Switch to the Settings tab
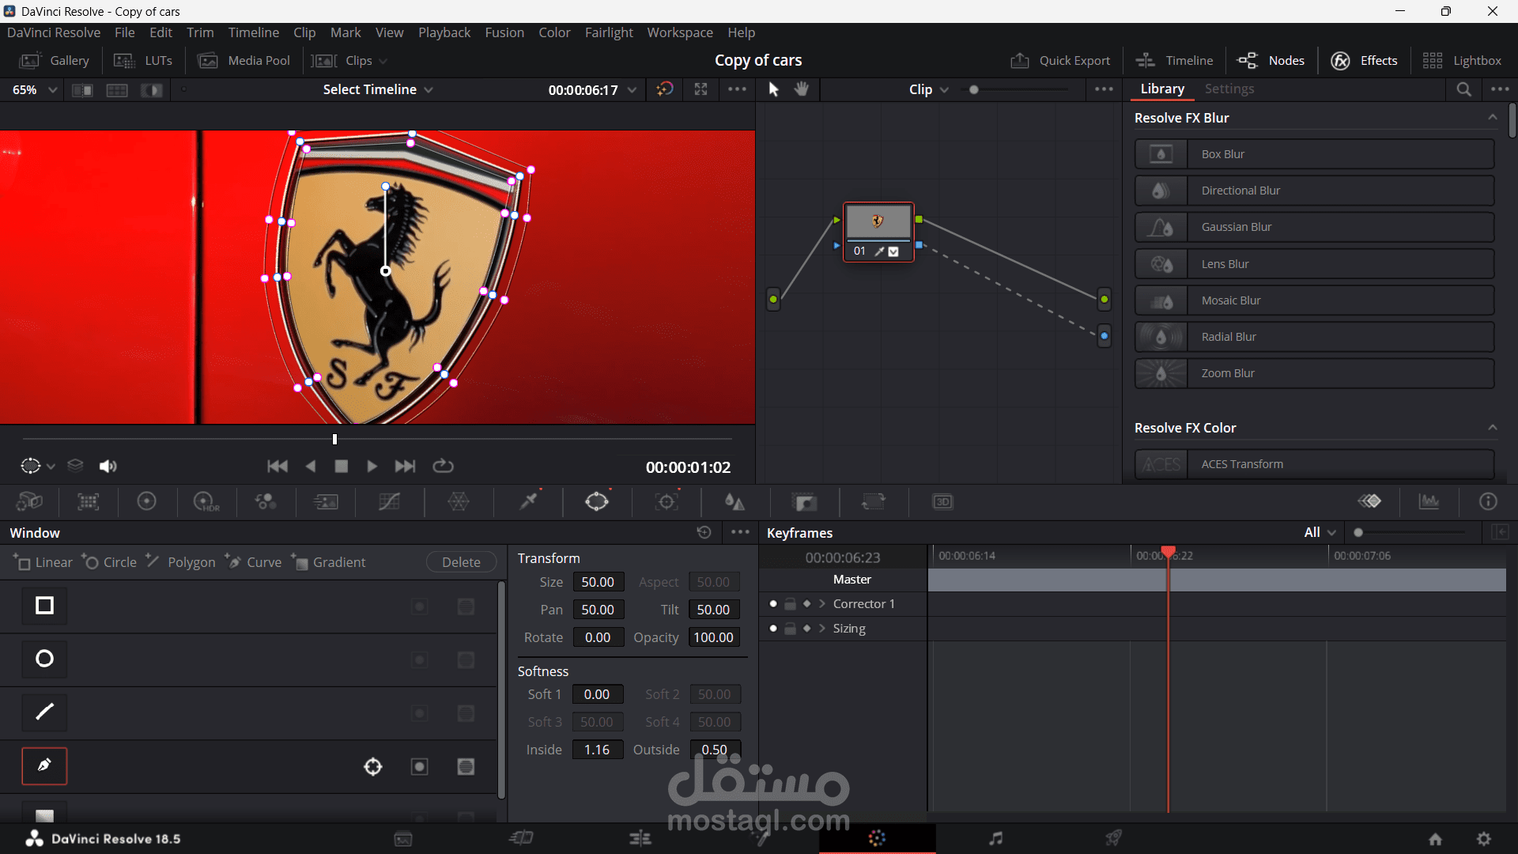 [x=1229, y=89]
